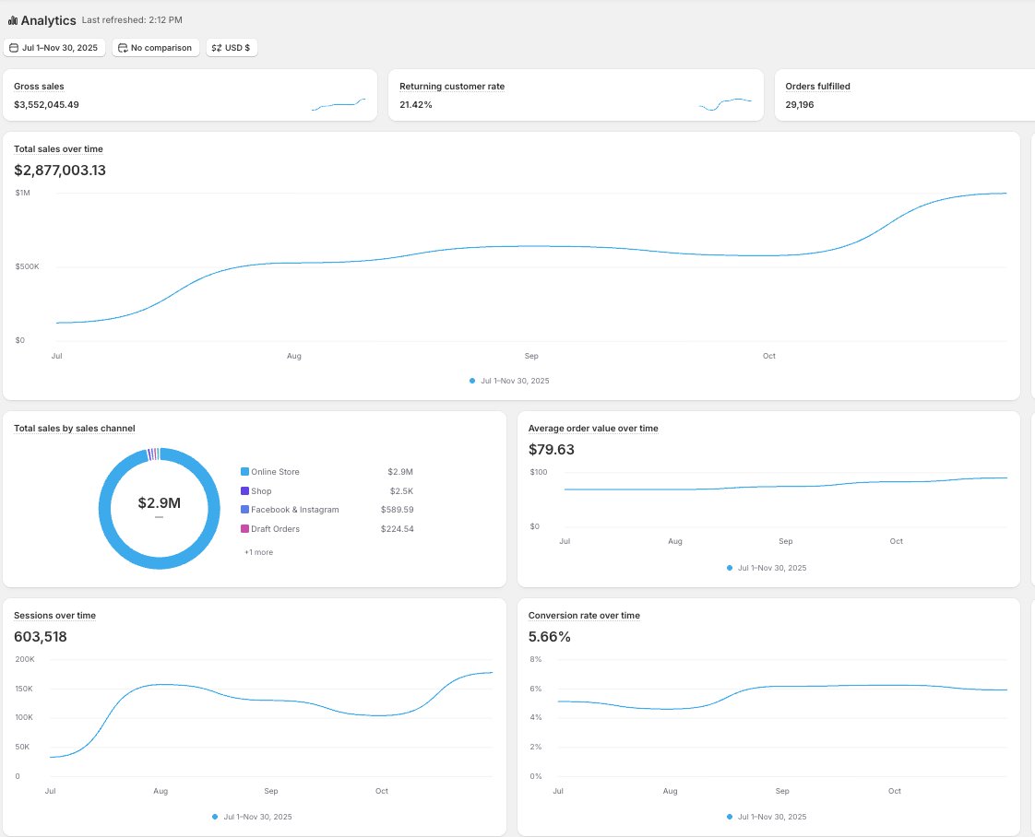Open the Sessions over time report
The image size is (1035, 837).
coord(54,616)
